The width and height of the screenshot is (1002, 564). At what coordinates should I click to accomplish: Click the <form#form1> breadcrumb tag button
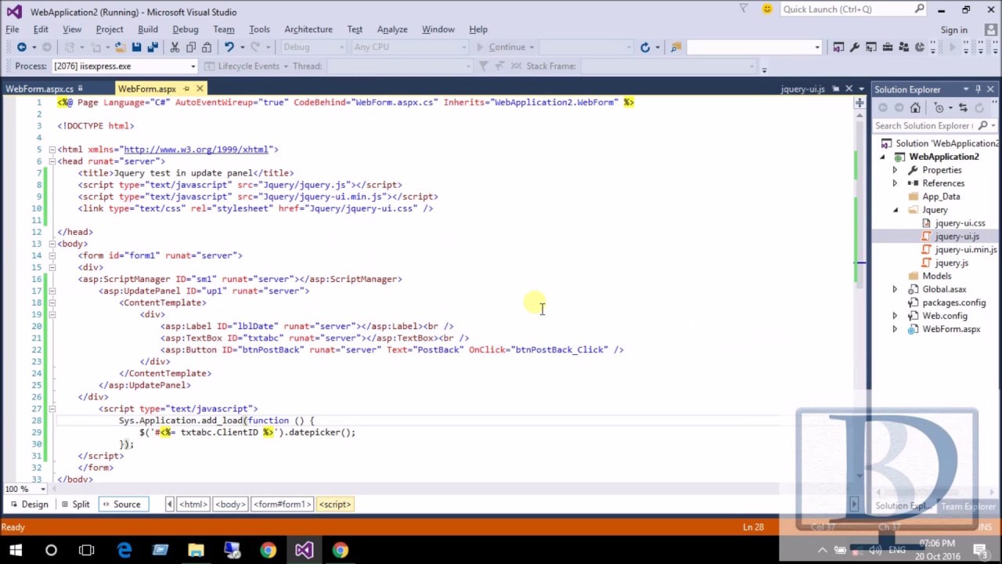tap(283, 504)
